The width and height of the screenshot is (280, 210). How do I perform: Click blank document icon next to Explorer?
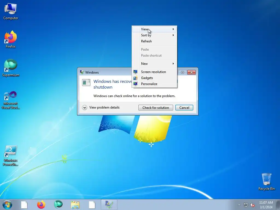coord(92,205)
